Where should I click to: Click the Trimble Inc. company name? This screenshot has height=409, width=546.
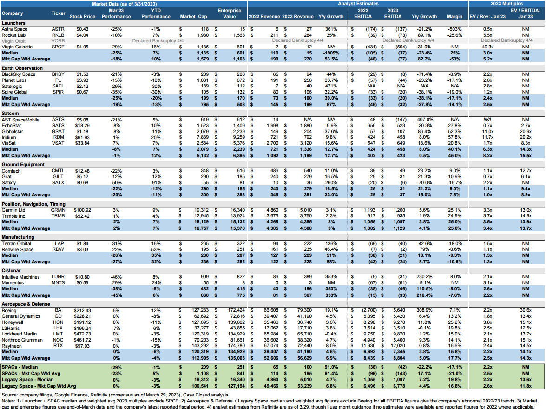click(14, 216)
